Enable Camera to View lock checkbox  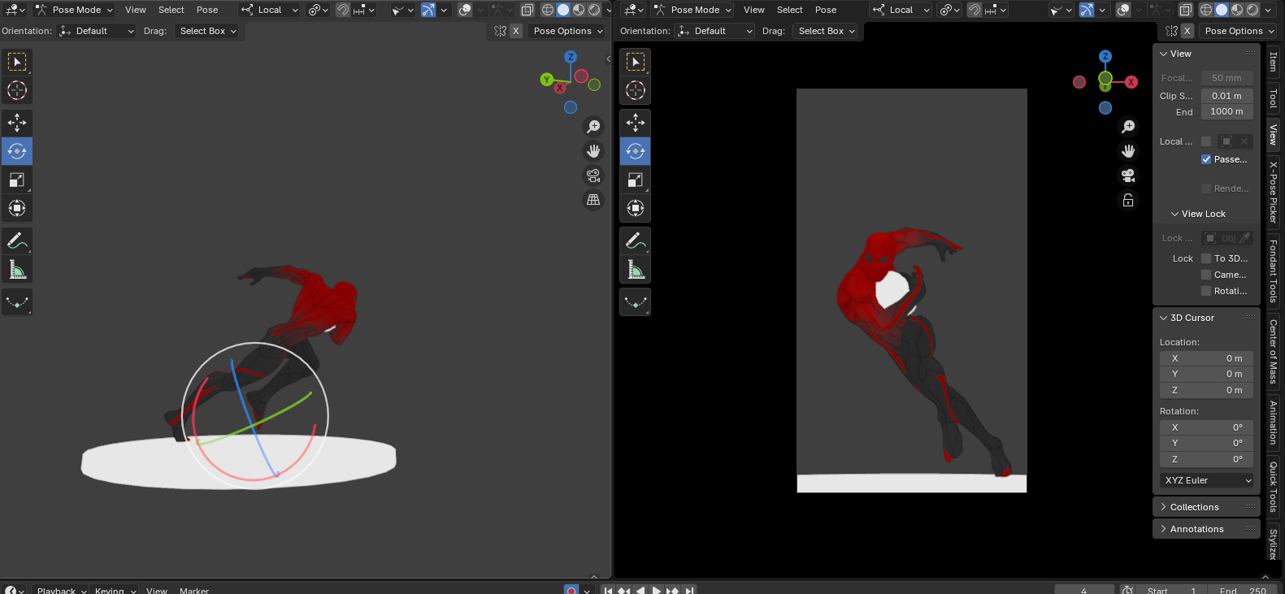click(1206, 275)
